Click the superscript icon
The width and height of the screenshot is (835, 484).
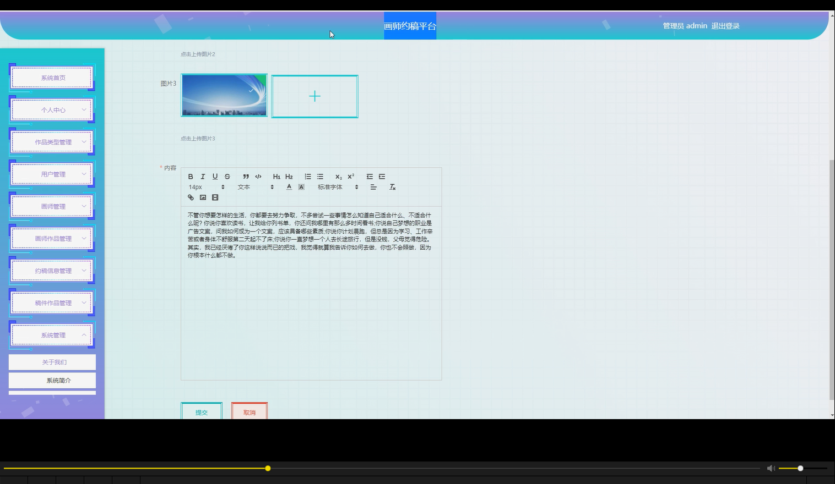(x=350, y=176)
